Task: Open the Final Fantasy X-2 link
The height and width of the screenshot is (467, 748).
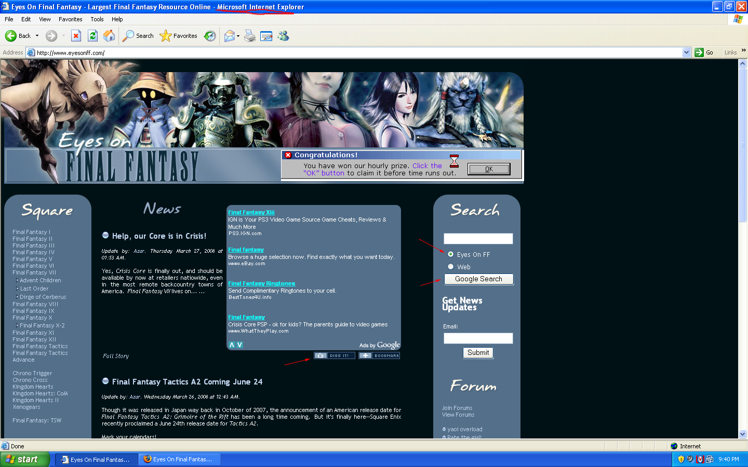Action: click(42, 325)
